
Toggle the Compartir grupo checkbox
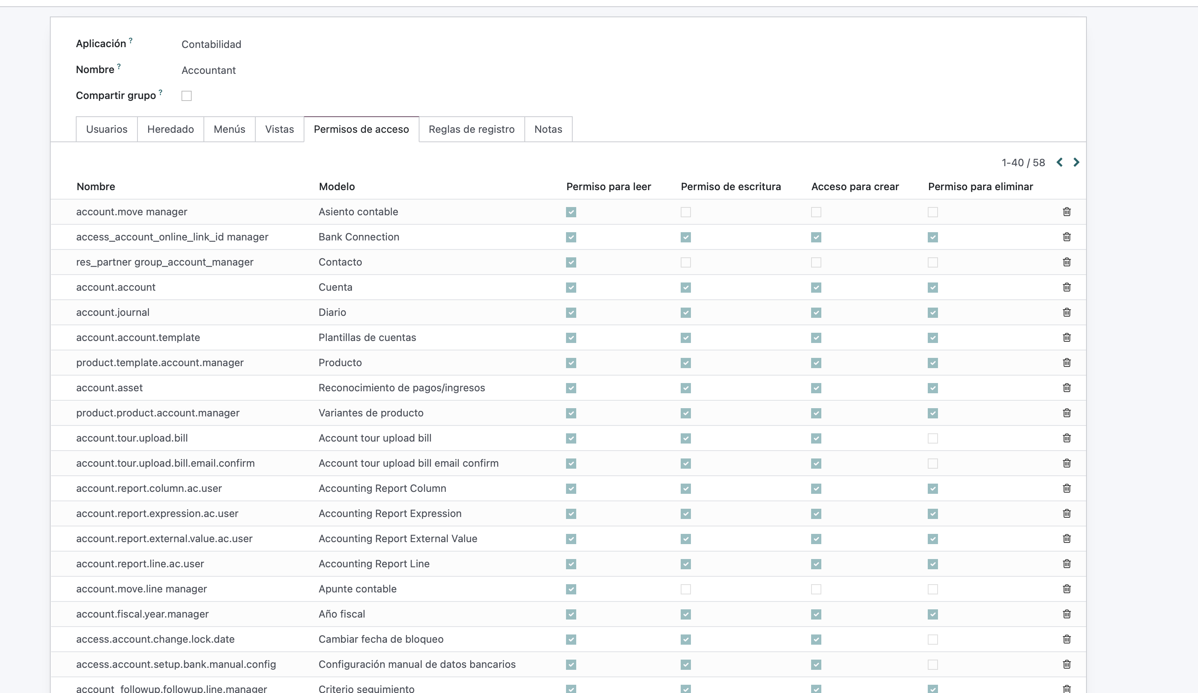186,96
